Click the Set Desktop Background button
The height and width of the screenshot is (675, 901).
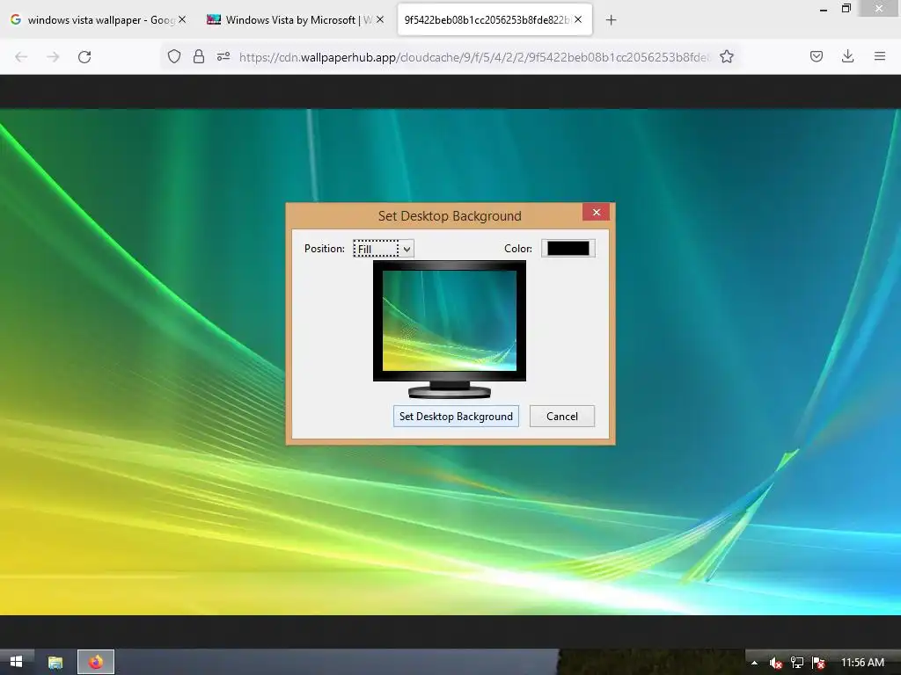[456, 416]
